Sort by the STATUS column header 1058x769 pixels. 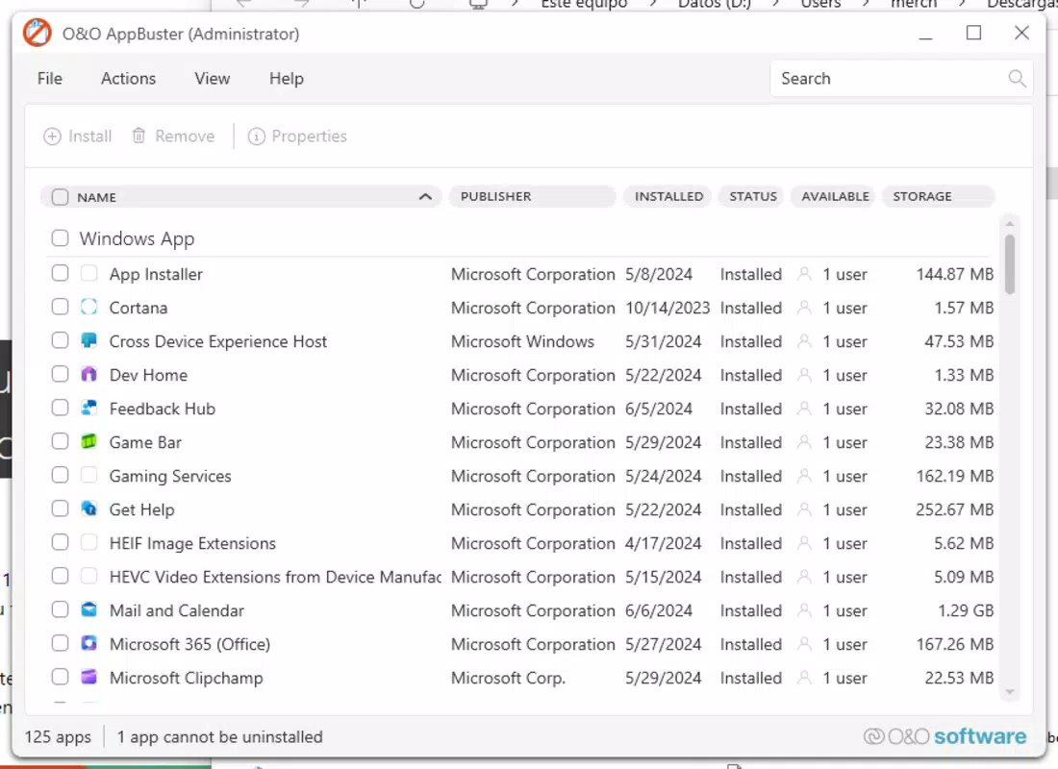(x=752, y=196)
